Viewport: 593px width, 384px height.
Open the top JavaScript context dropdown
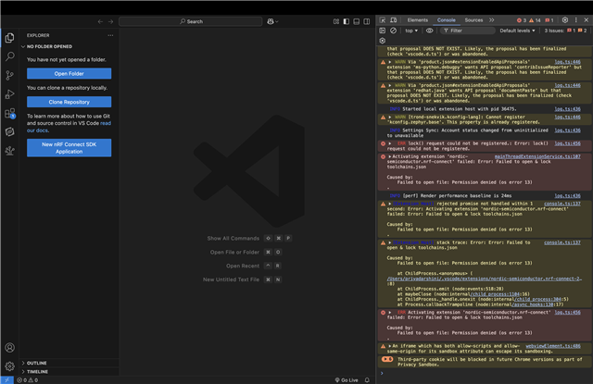click(x=411, y=31)
